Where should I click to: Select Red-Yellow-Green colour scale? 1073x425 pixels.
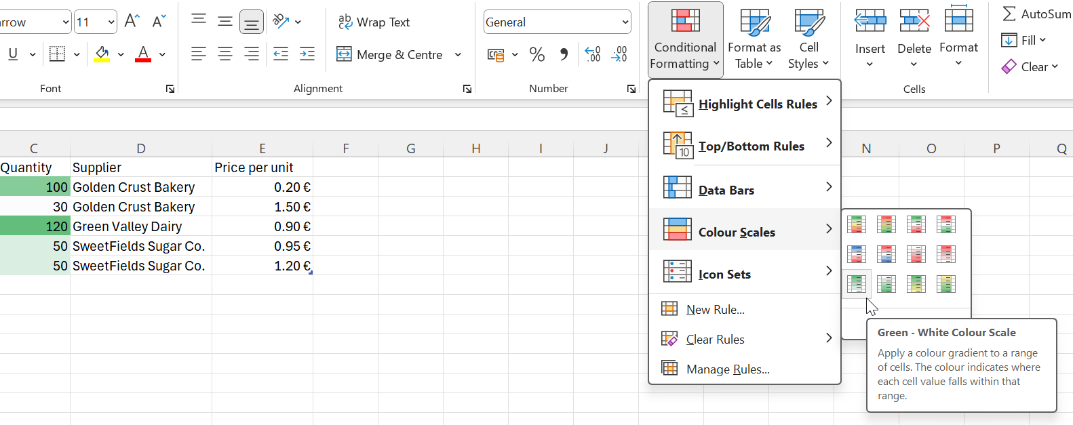(x=886, y=224)
